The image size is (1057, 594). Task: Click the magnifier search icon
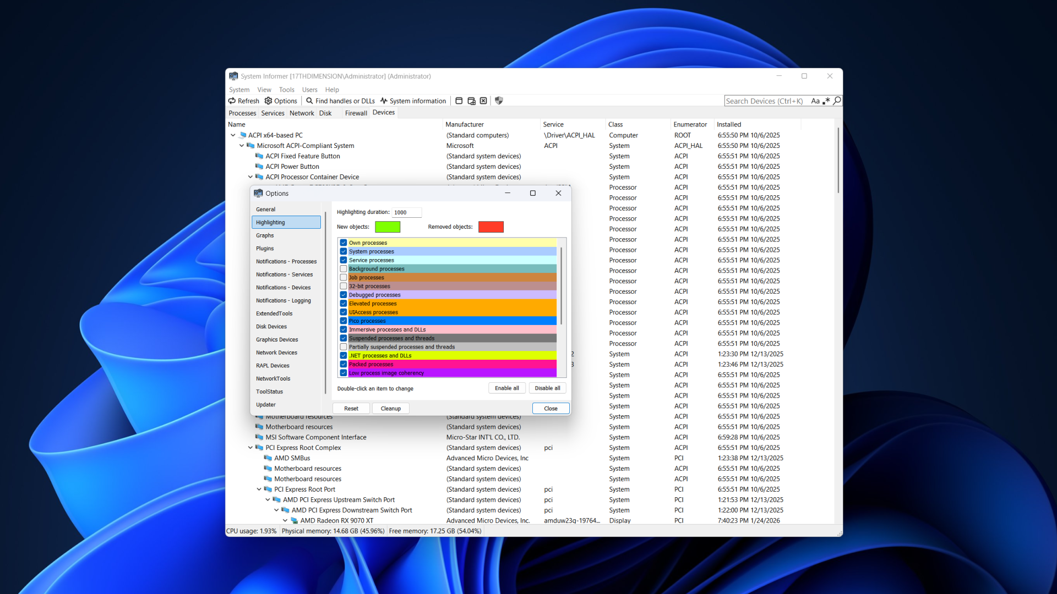tap(837, 101)
